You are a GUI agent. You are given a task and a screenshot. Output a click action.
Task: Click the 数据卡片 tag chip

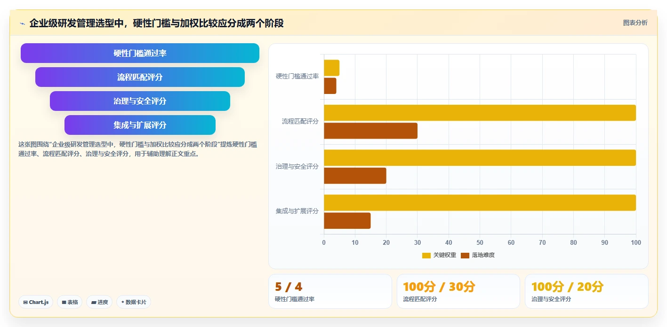134,302
